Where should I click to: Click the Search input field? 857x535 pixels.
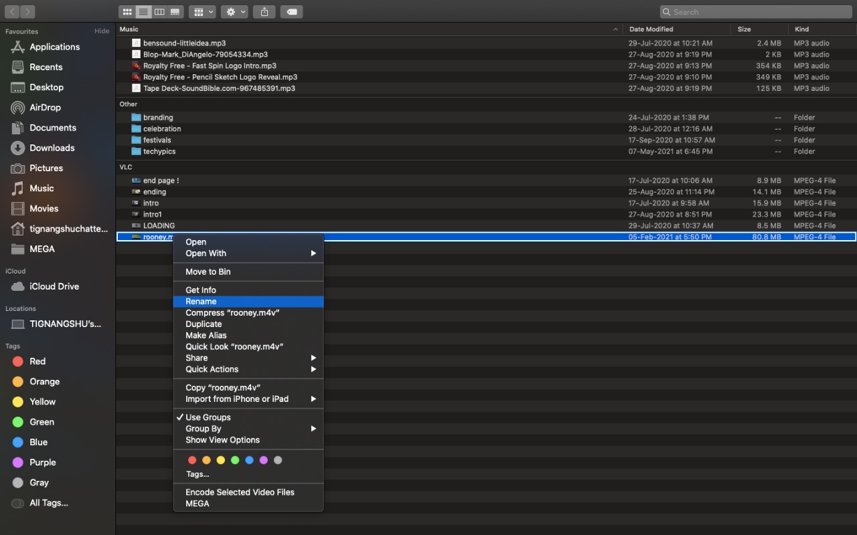point(757,12)
